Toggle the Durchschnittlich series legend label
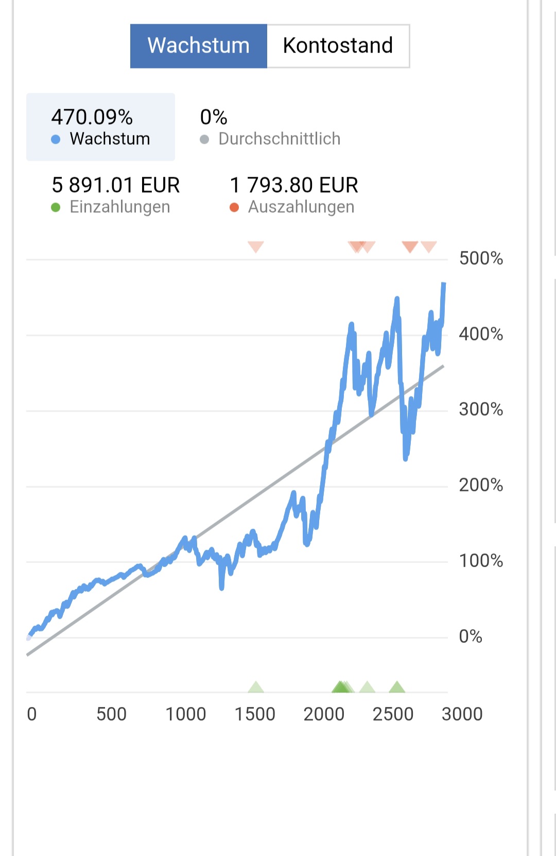 click(x=279, y=139)
